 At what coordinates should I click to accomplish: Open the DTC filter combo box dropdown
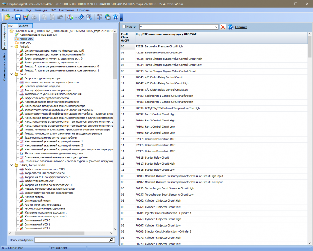point(216,27)
